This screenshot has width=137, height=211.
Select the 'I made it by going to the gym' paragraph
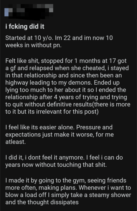coord(68,191)
